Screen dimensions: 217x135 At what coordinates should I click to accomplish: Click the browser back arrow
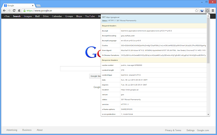pyautogui.click(x=4, y=10)
